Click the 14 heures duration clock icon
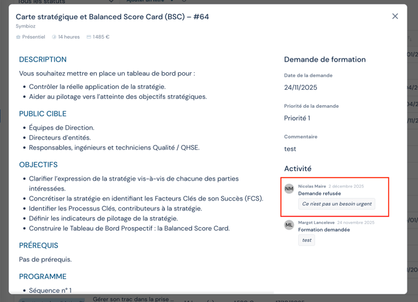This screenshot has width=418, height=302. 54,37
